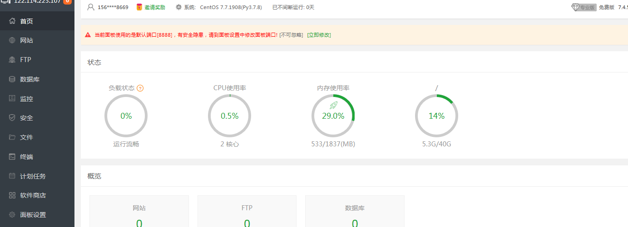Click the monitor icon beside server IP
The height and width of the screenshot is (227, 628).
pos(5,1)
